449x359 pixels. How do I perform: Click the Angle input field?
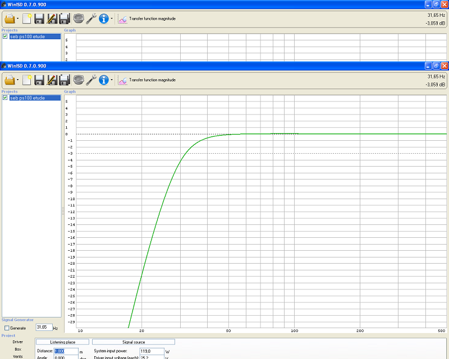[x=66, y=357]
